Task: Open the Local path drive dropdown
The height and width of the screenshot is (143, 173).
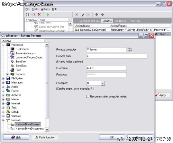Action: (x=103, y=83)
